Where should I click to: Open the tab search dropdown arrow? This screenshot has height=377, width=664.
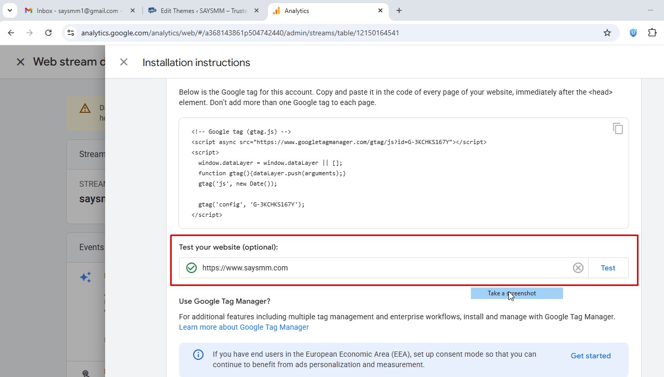(x=10, y=10)
